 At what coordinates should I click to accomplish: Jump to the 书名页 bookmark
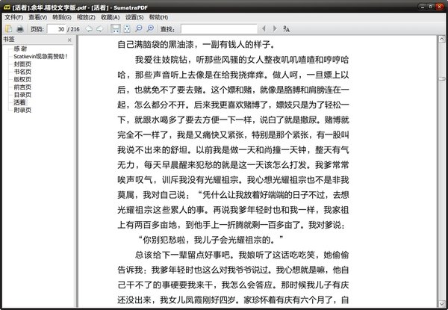click(22, 72)
